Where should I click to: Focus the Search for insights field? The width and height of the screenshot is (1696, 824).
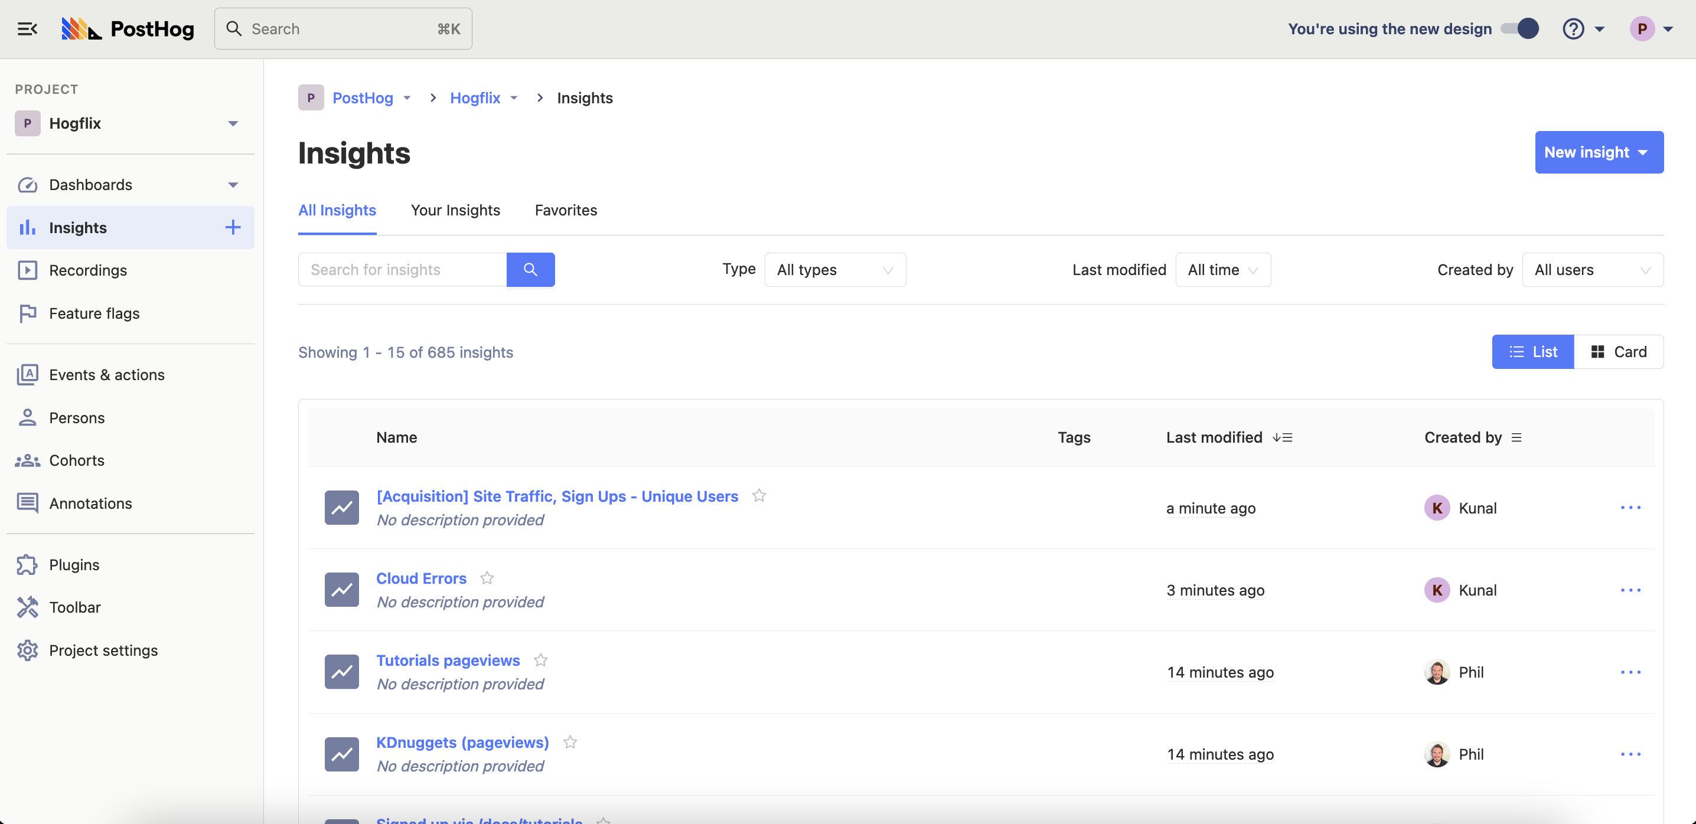click(402, 269)
